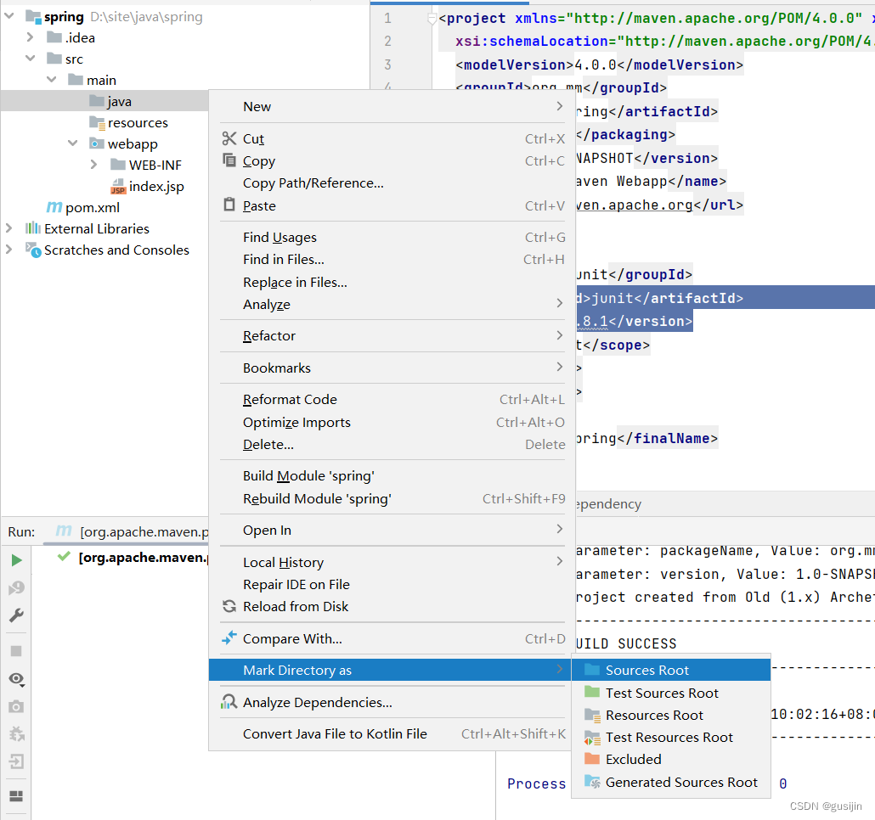Click the External Libraries bars icon

(33, 228)
